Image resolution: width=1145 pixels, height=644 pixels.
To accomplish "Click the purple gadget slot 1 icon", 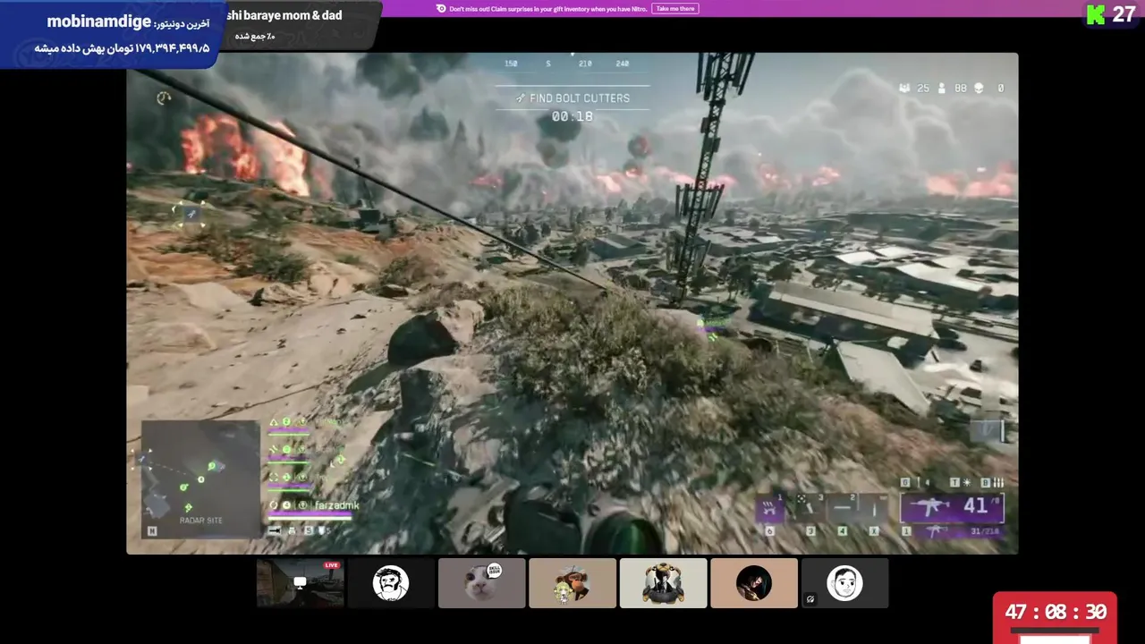I will (x=770, y=510).
